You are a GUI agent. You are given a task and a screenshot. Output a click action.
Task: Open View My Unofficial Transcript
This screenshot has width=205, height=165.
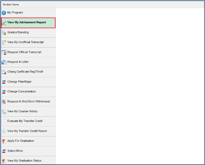[25, 42]
